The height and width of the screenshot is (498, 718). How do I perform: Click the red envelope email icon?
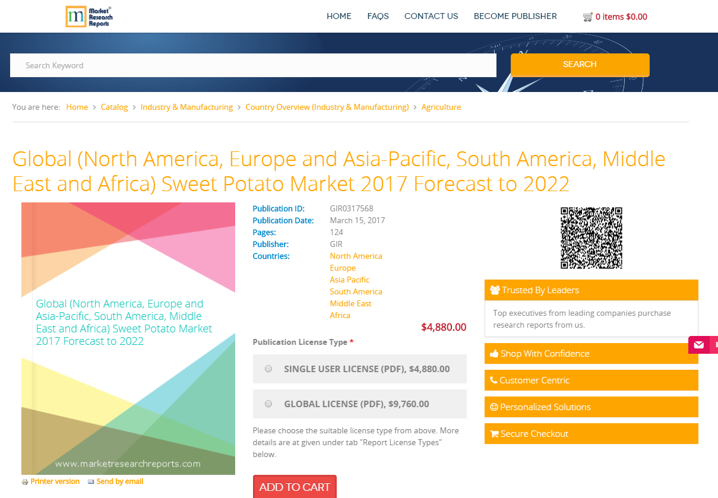pos(698,345)
